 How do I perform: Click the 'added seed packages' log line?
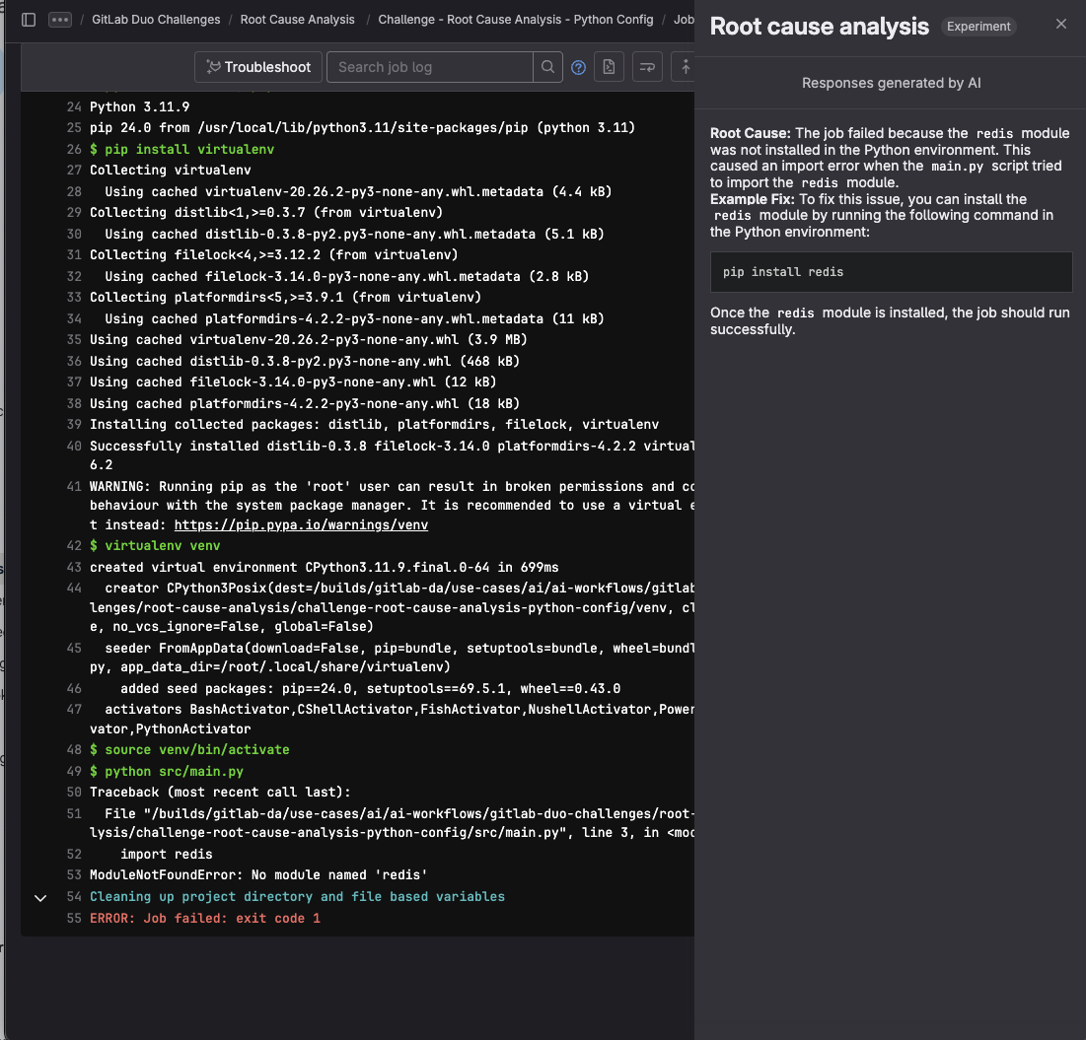[x=371, y=689]
